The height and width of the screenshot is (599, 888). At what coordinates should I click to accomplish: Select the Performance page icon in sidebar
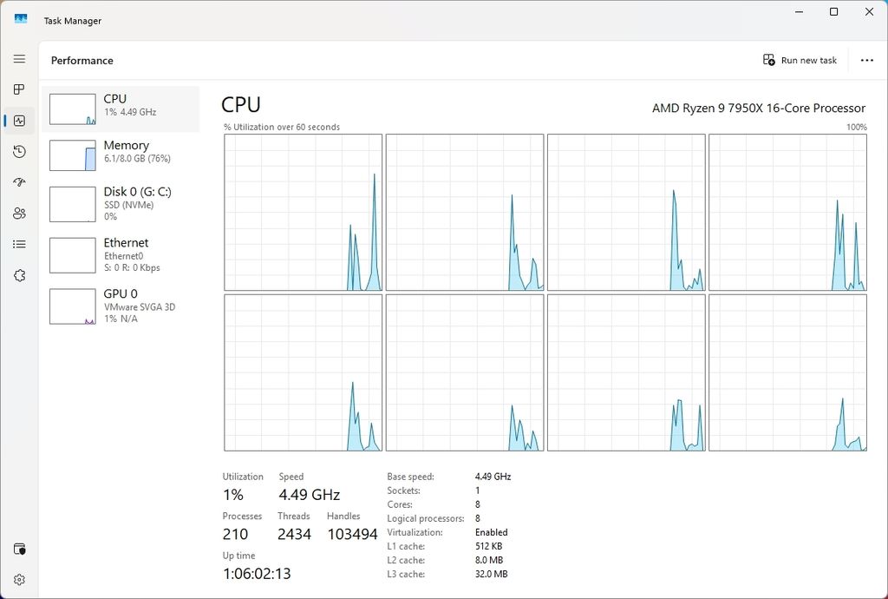19,121
